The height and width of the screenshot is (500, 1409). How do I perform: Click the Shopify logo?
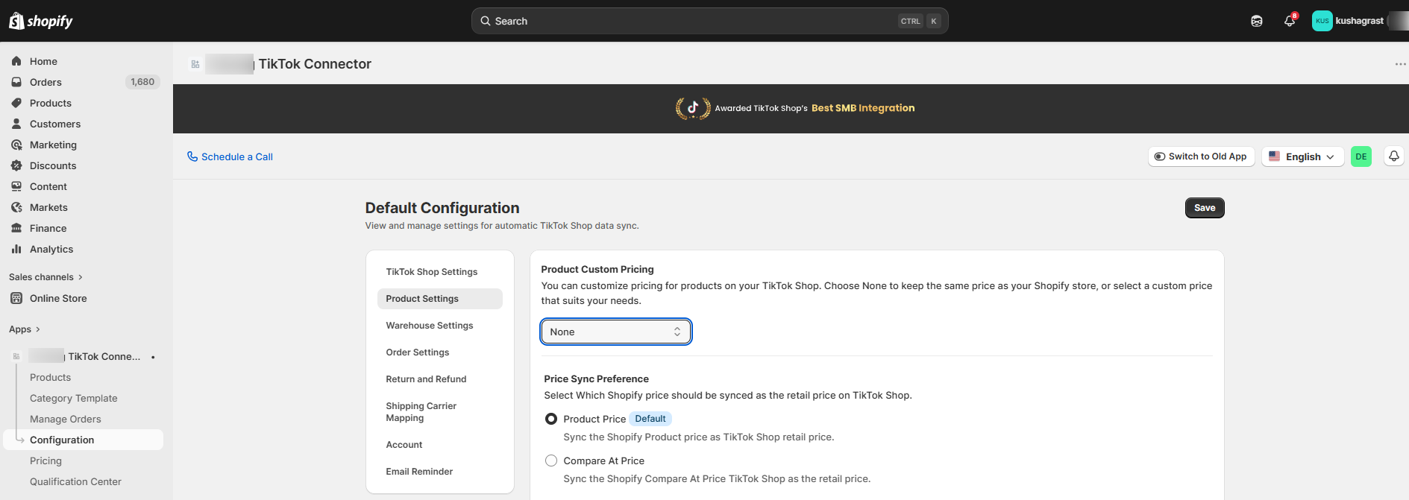[41, 21]
